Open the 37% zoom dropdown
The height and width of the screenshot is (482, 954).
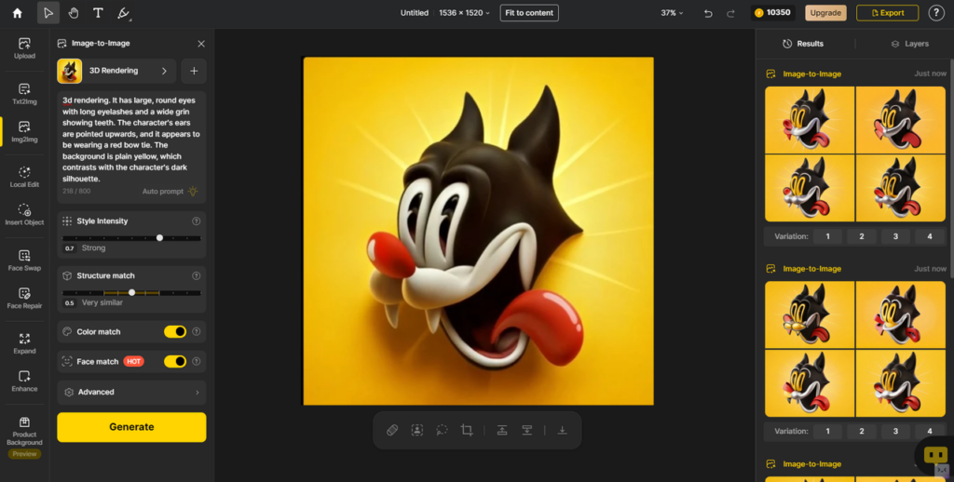click(x=671, y=13)
